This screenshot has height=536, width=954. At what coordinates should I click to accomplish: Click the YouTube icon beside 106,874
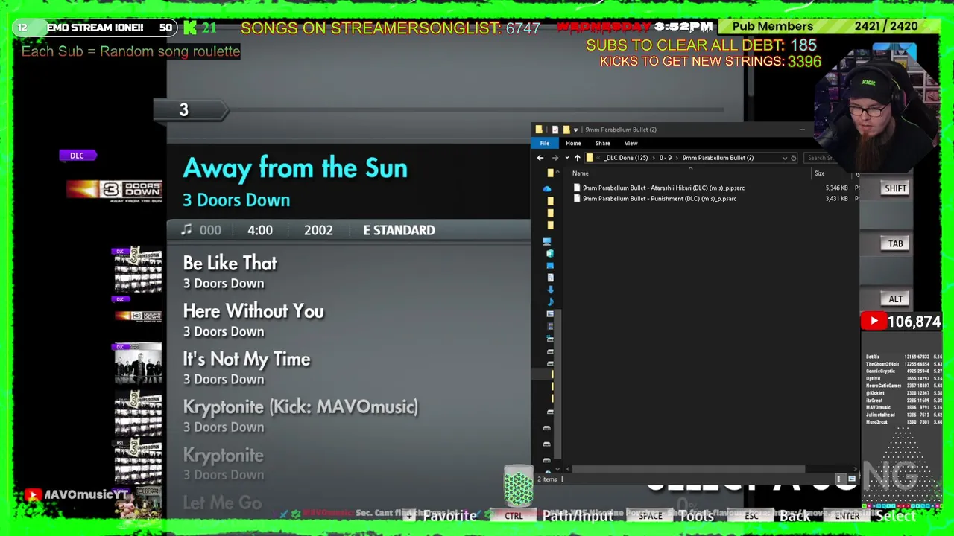874,322
